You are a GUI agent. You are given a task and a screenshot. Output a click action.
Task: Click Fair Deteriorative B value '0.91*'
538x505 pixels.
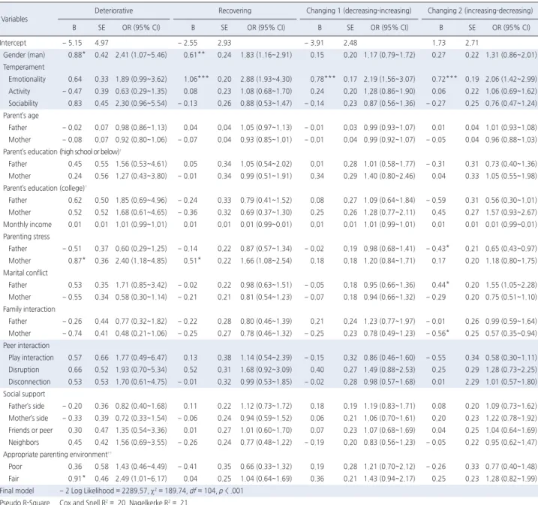(77, 479)
